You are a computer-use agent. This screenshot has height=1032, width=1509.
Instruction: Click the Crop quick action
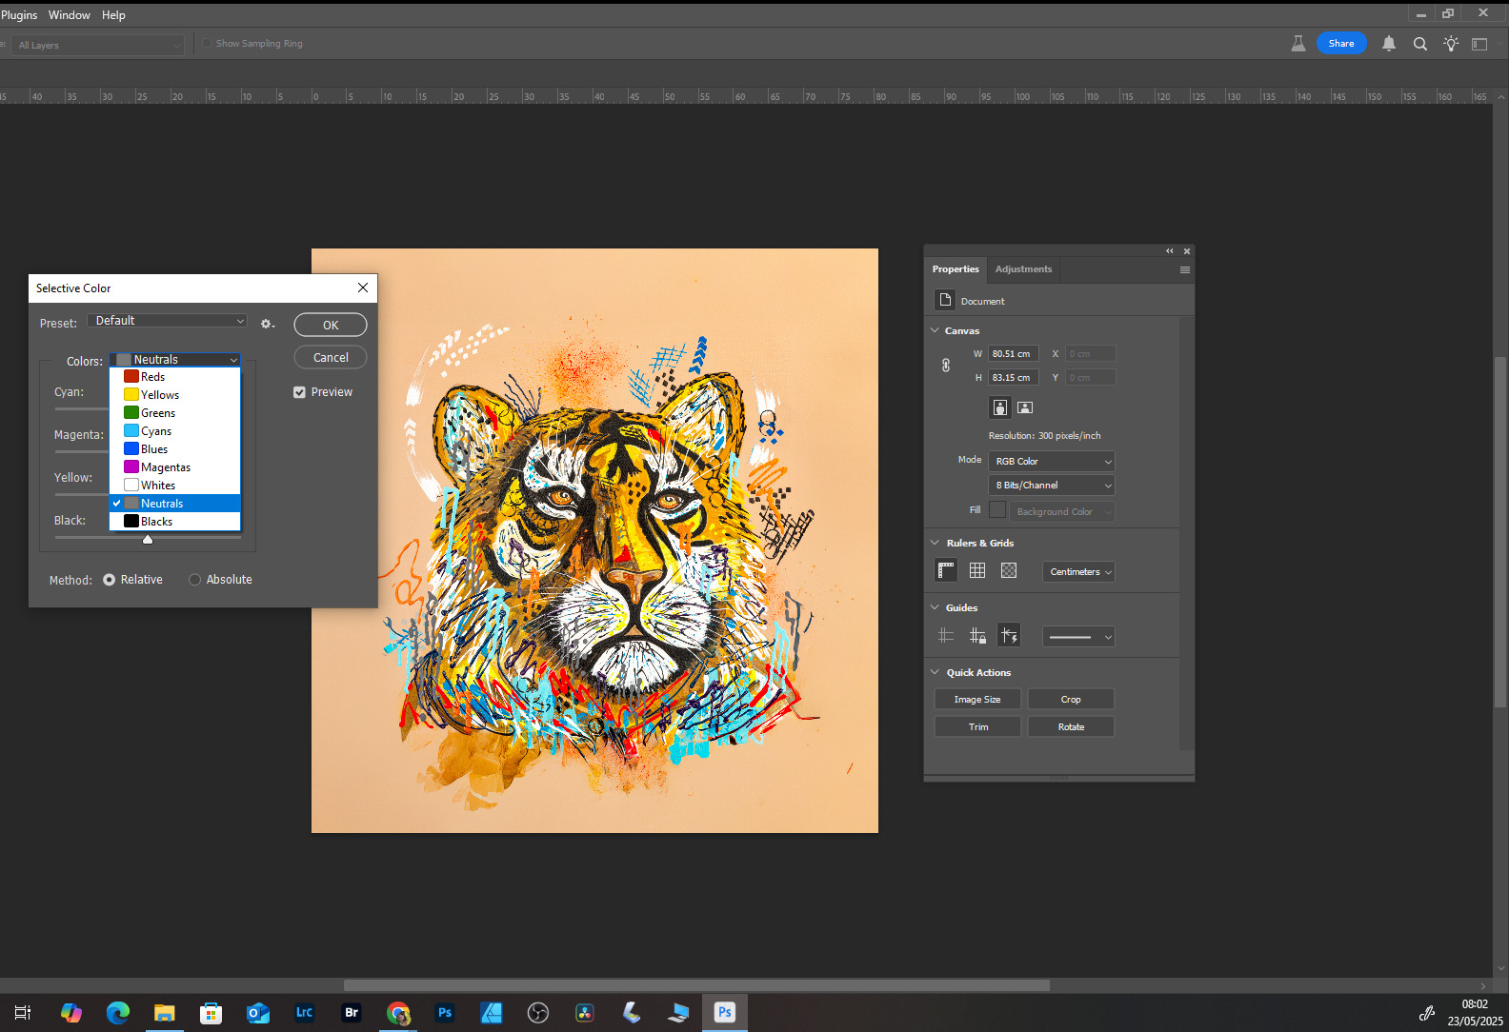[1071, 700]
